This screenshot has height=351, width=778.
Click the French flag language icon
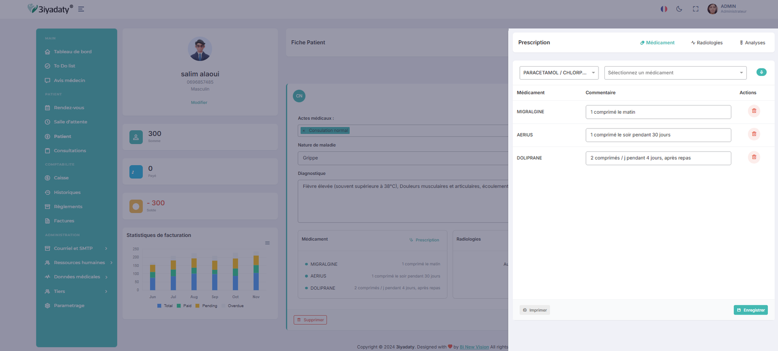[x=664, y=9]
